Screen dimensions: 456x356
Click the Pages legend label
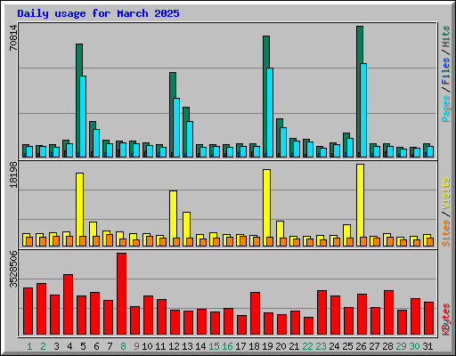[446, 109]
